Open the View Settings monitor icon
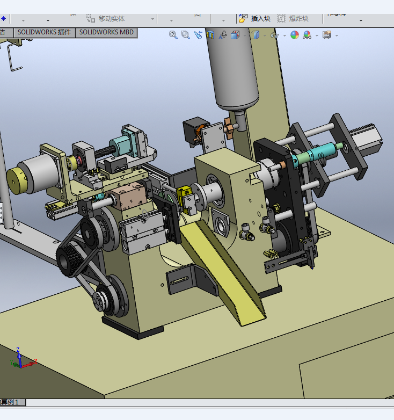Screen dimensions: 394x420 click(327, 35)
